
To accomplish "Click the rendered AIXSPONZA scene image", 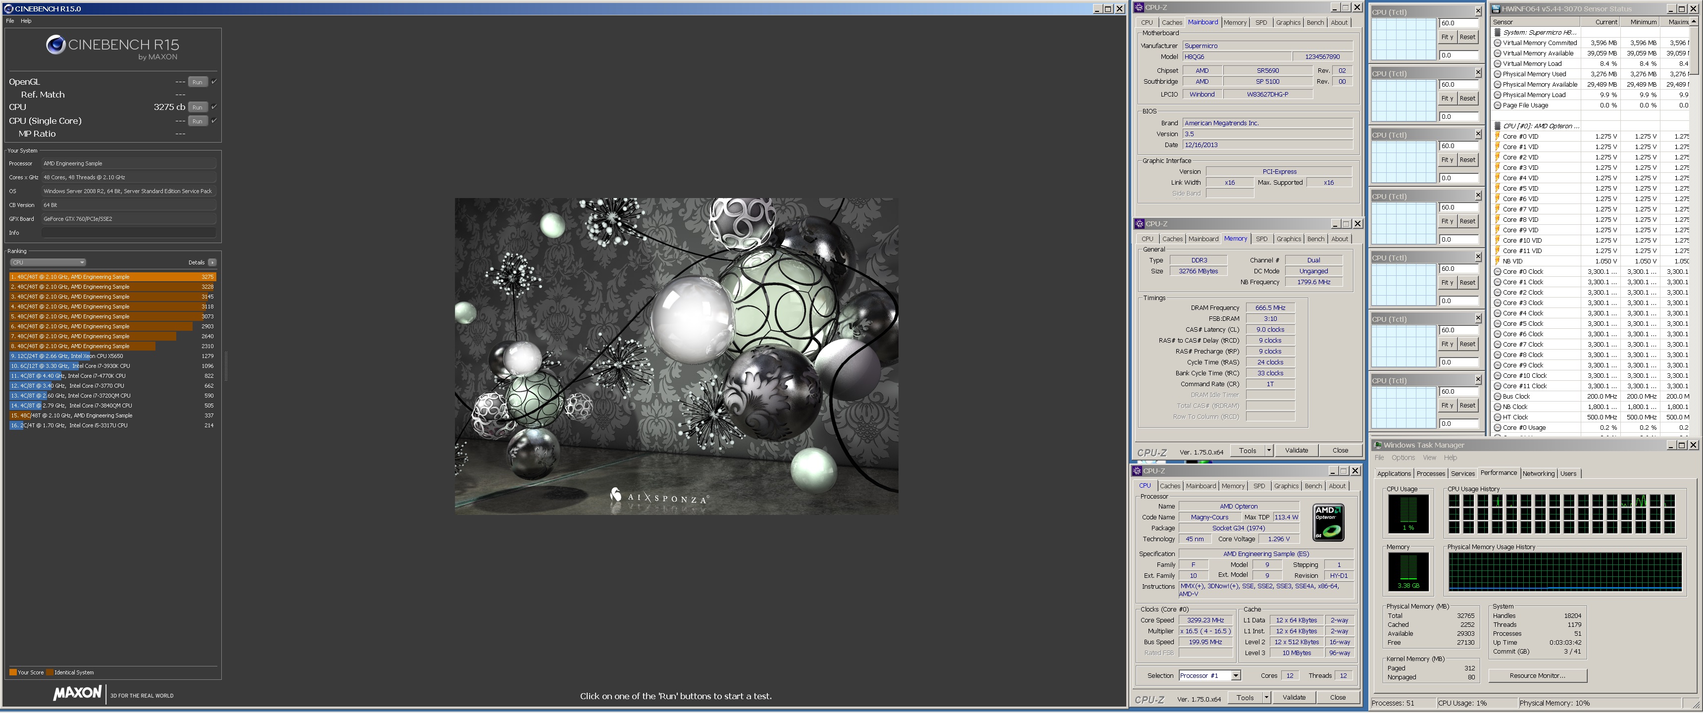I will tap(676, 356).
